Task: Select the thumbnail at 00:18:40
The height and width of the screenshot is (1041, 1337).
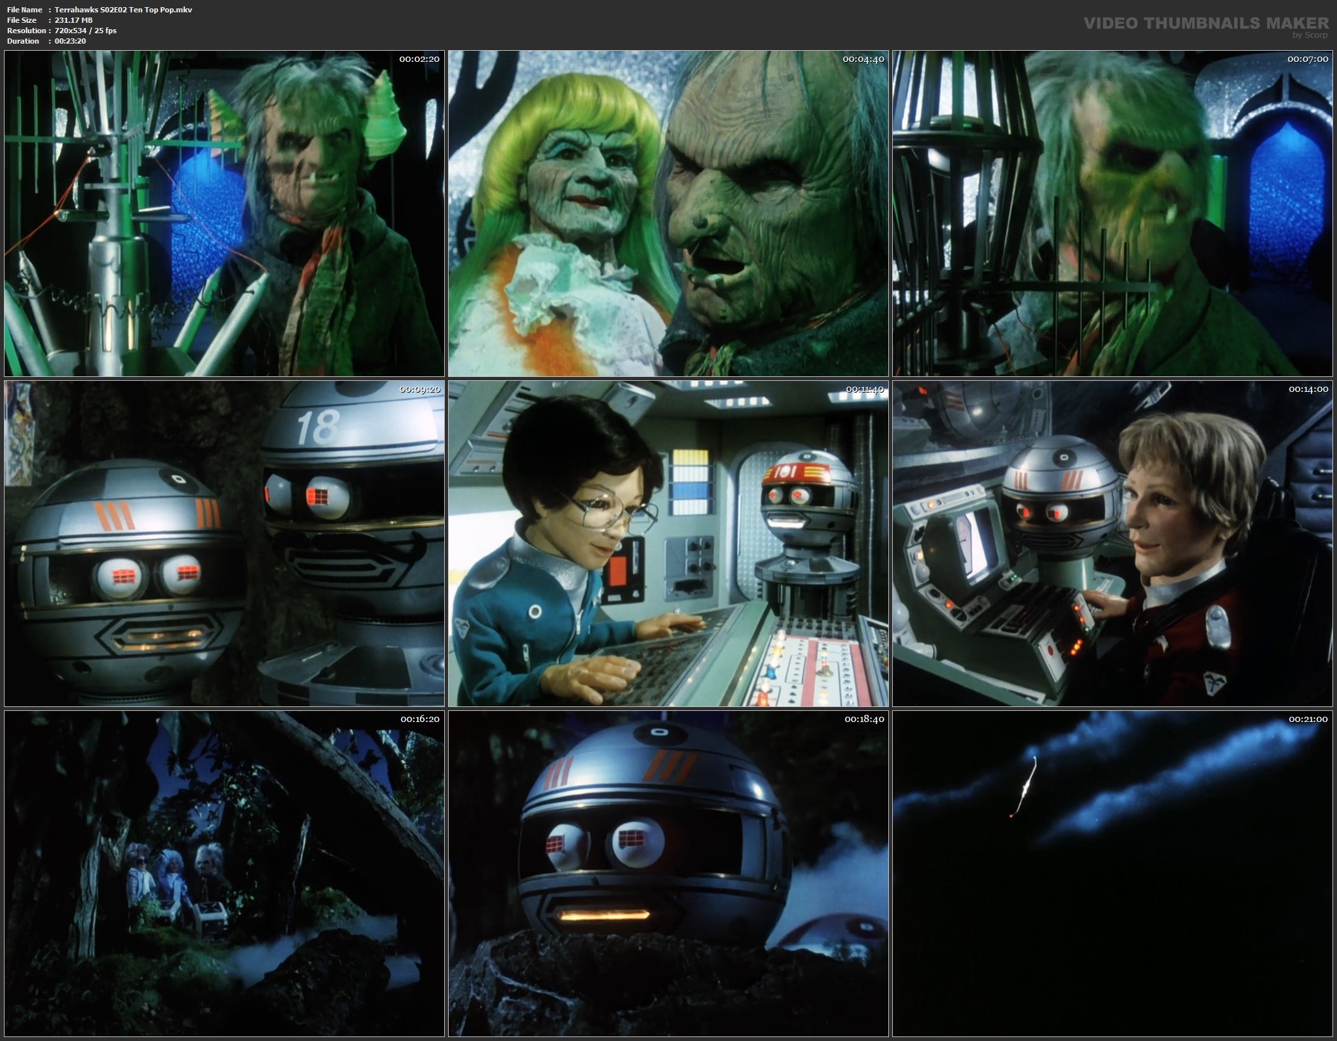Action: [x=668, y=874]
